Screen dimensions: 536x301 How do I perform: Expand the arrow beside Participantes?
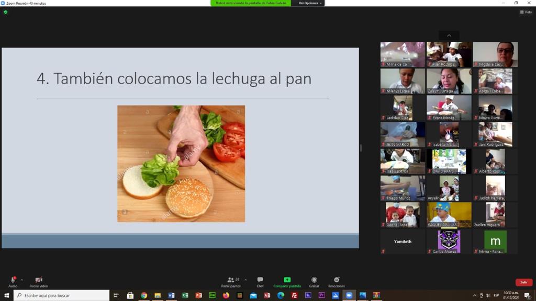coord(245,280)
